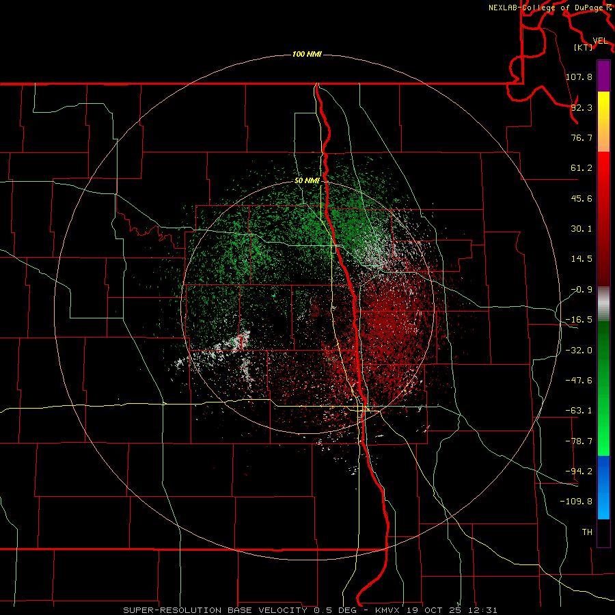
Task: Pick the blue segment of the color bar
Action: tap(603, 487)
